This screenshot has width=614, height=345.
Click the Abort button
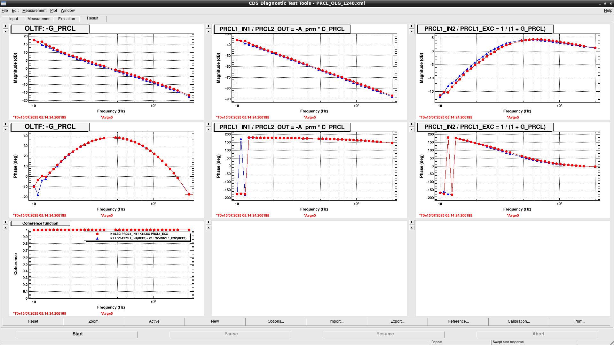point(537,334)
